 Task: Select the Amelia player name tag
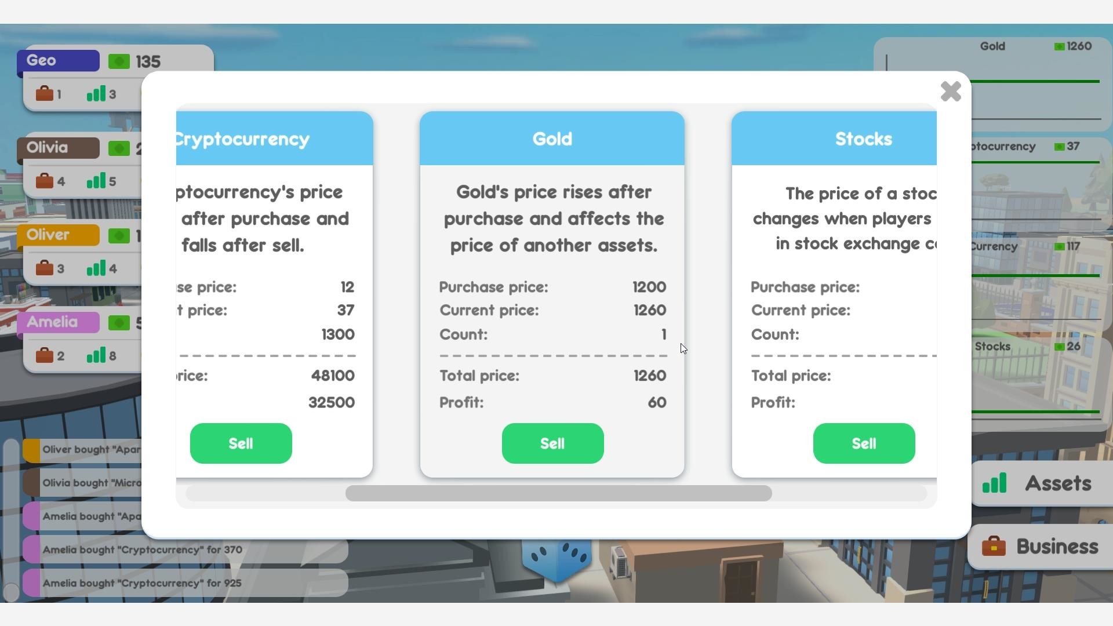click(x=58, y=322)
